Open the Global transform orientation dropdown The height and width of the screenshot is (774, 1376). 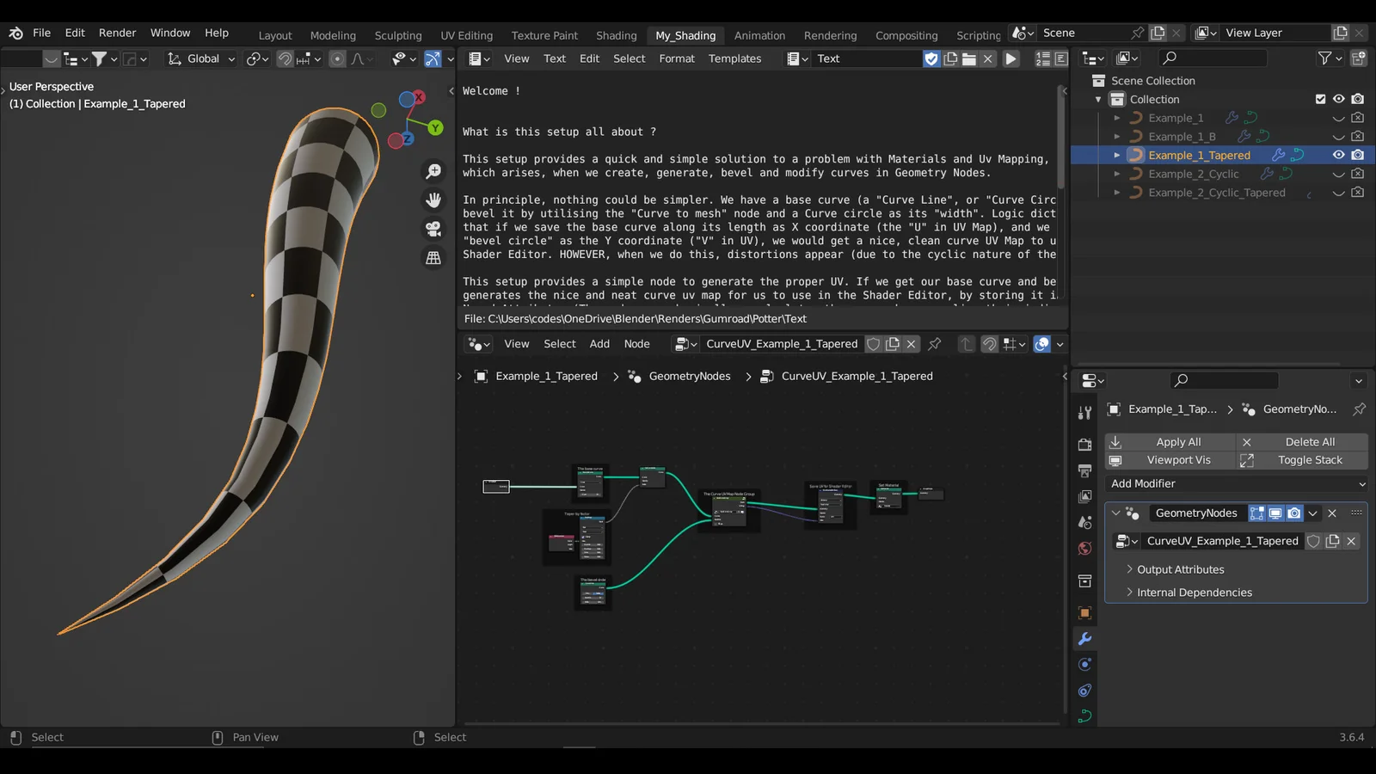(200, 58)
